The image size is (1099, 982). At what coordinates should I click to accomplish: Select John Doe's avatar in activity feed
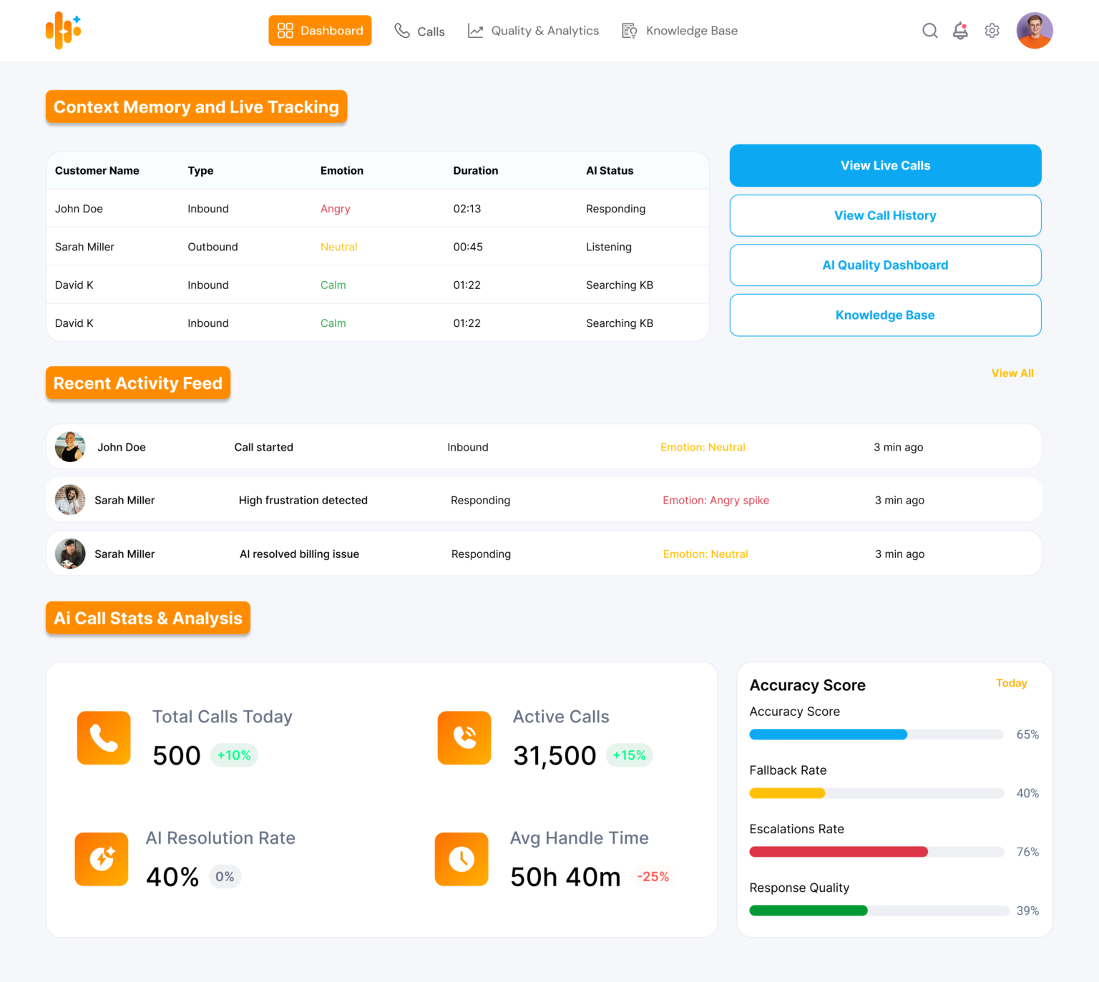70,447
